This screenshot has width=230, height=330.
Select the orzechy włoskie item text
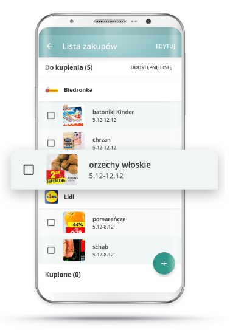click(x=120, y=165)
